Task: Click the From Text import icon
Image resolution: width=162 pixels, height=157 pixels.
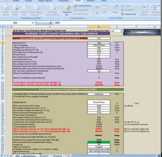Action: (24, 10)
